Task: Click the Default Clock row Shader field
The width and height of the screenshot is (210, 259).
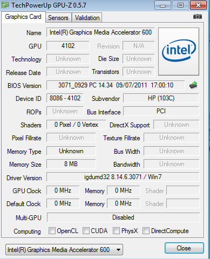Action: coord(183,203)
